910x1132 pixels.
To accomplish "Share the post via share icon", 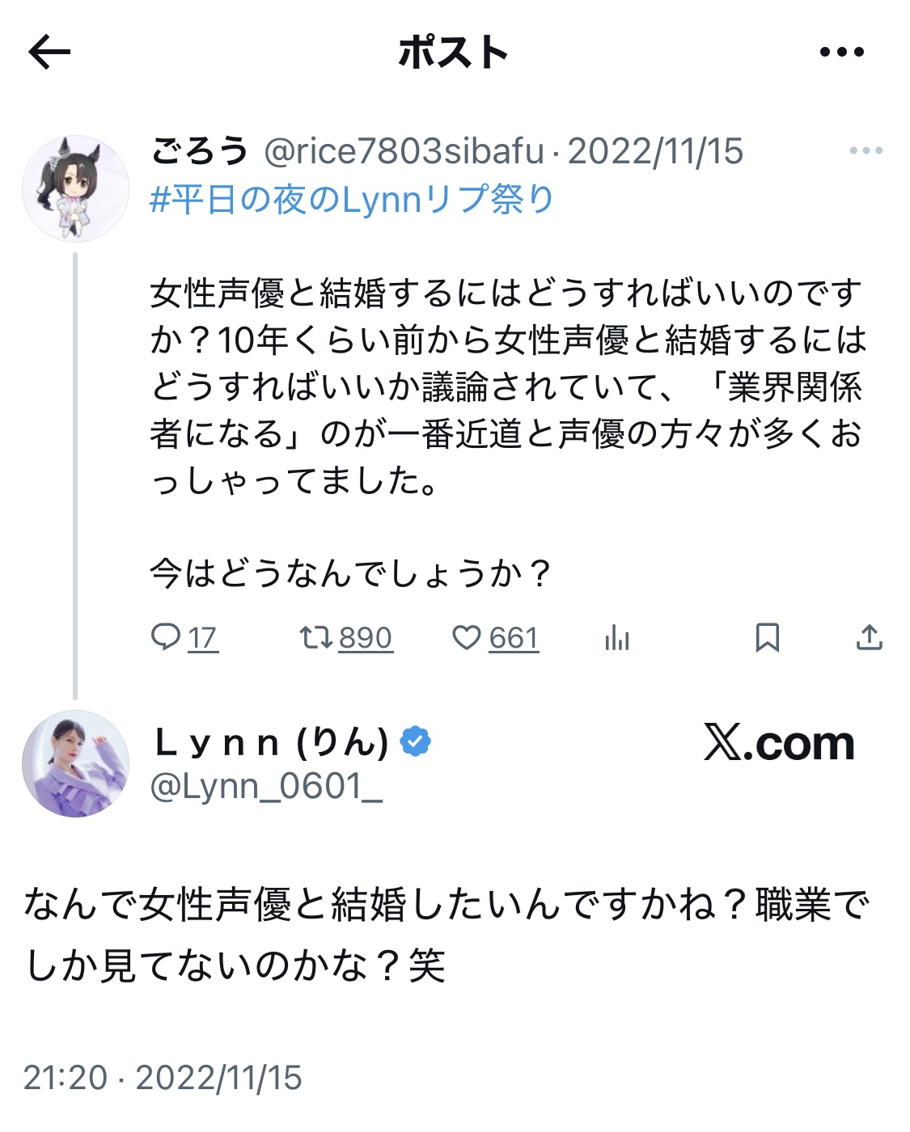I will (x=869, y=638).
